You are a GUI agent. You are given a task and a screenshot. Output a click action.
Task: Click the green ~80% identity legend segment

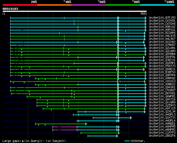click(123, 5)
